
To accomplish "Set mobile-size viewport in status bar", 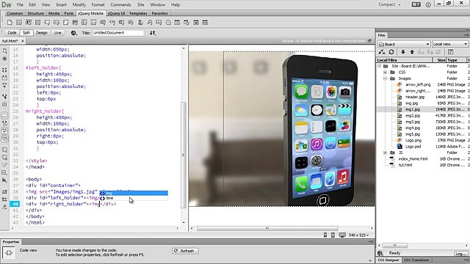I will point(325,235).
